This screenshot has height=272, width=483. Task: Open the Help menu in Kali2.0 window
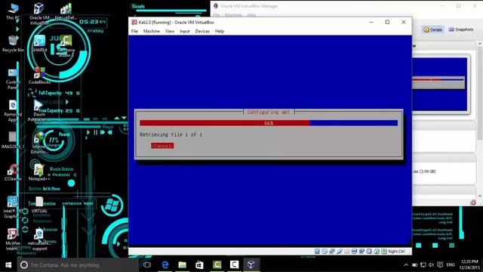(x=220, y=31)
